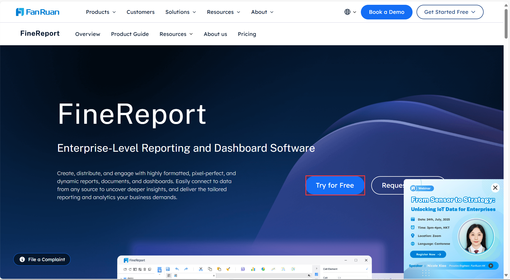Switch to the Pricing tab
The width and height of the screenshot is (510, 280).
(247, 34)
